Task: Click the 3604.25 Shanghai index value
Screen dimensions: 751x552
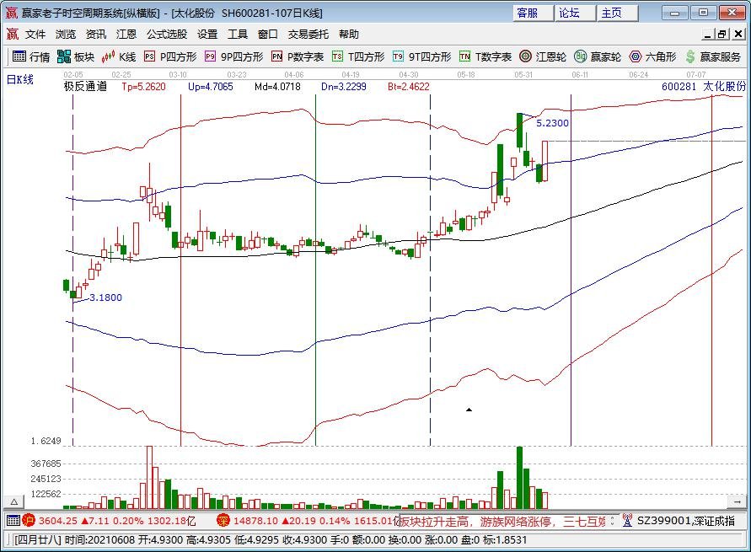Action: point(58,521)
